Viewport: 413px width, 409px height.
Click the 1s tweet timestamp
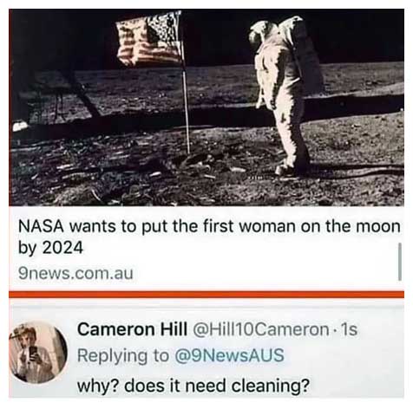tap(349, 329)
